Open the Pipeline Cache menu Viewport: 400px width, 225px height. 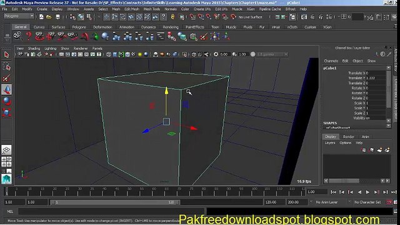click(270, 9)
